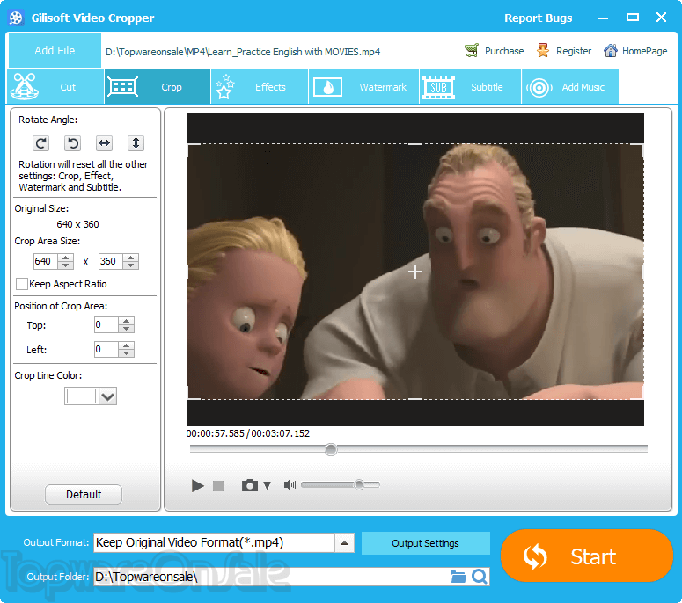Screen dimensions: 682x603
Task: Click the Purchase cart icon
Action: 472,50
